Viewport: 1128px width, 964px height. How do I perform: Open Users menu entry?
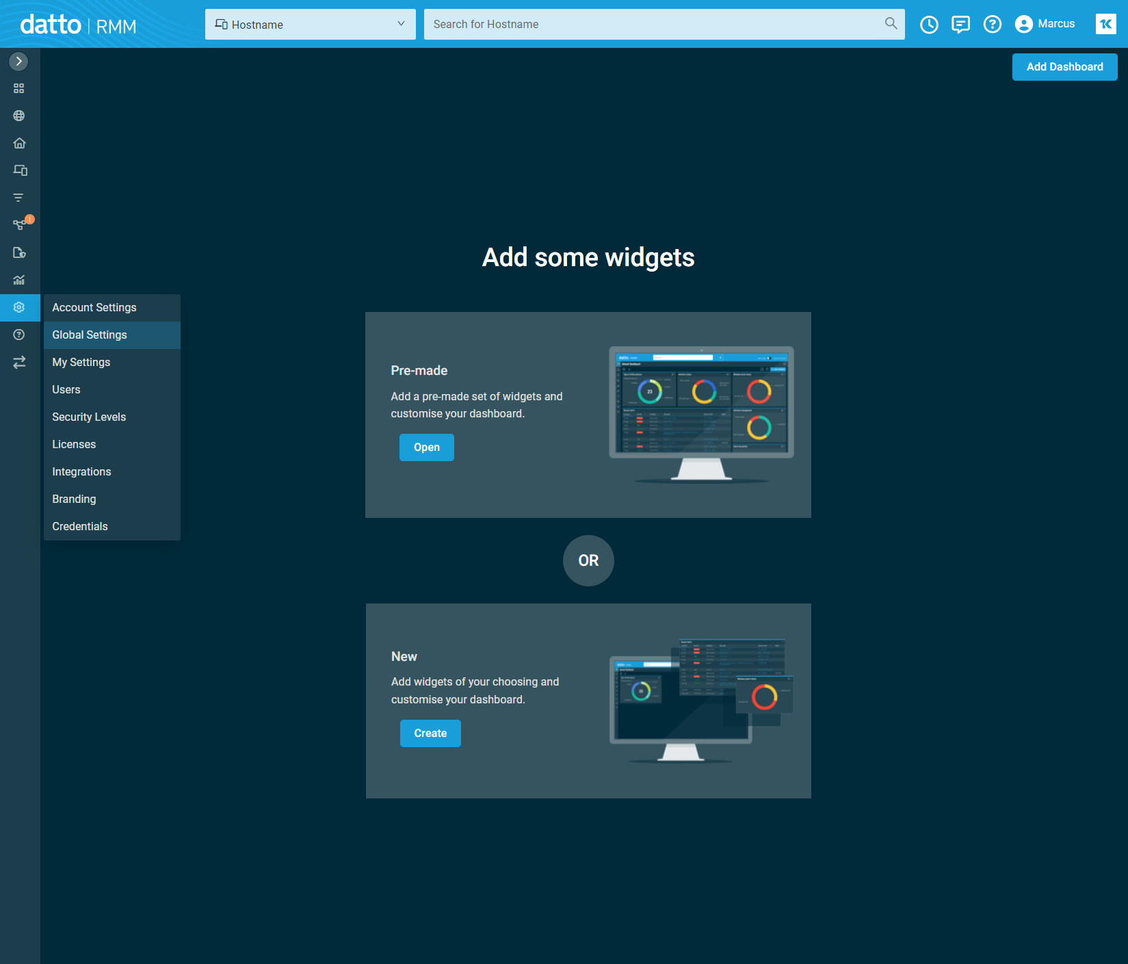112,390
